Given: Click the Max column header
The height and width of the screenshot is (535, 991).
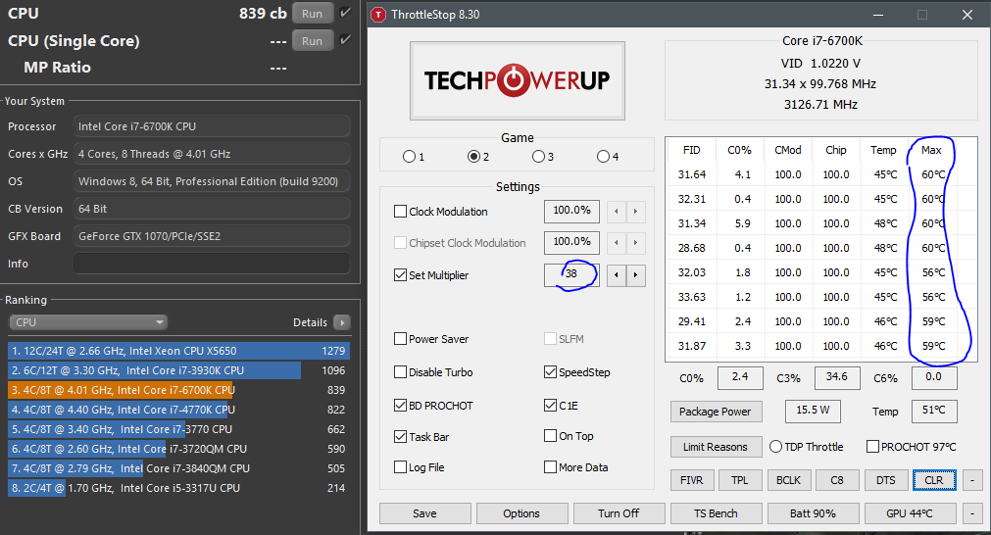Looking at the screenshot, I should tap(931, 150).
